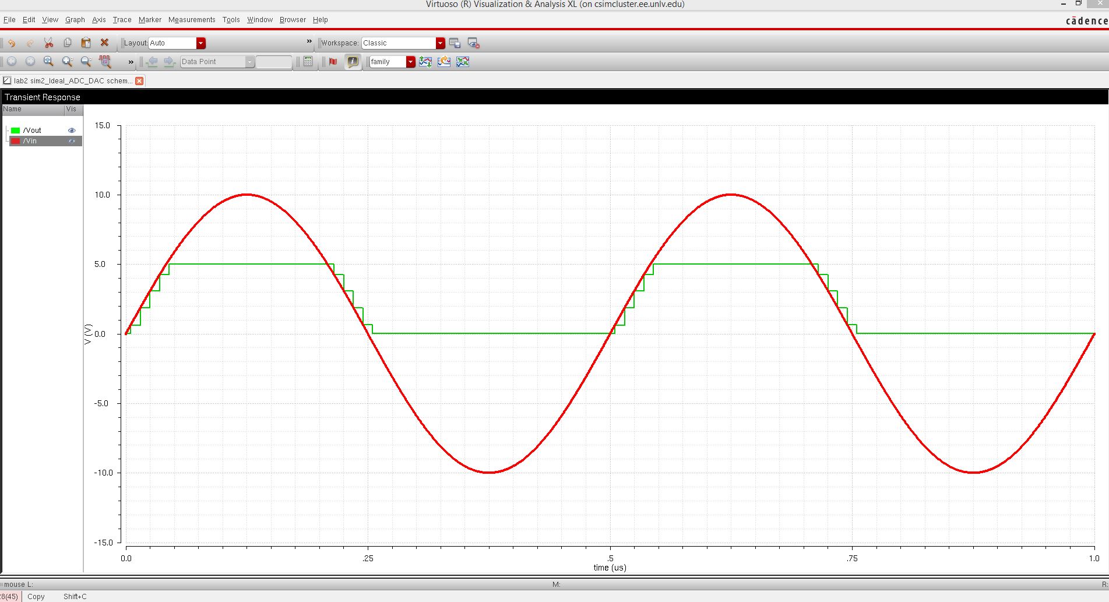The image size is (1109, 602).
Task: Paste from the clipboard
Action: tap(85, 43)
